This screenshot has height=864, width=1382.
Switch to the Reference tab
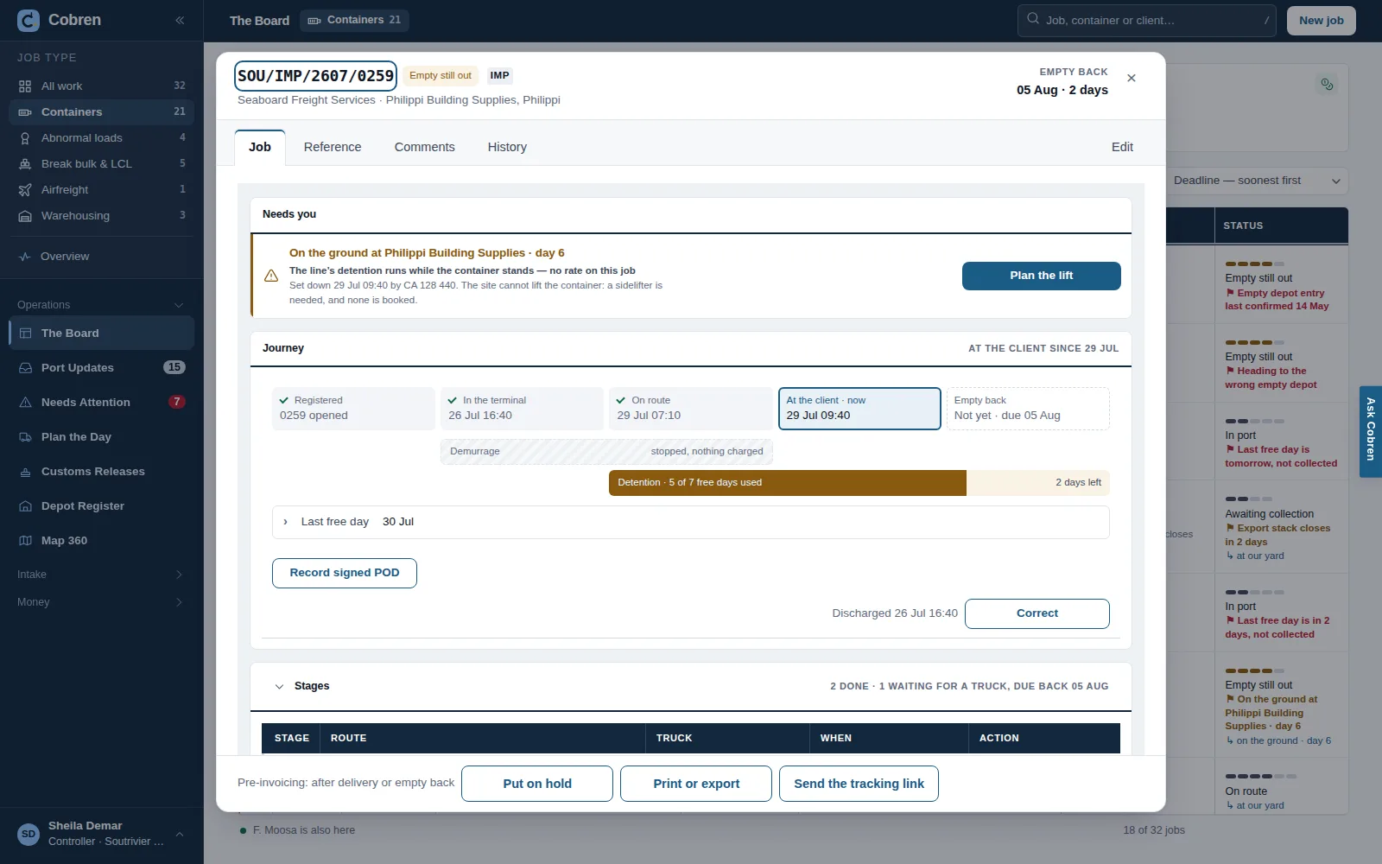pyautogui.click(x=333, y=147)
